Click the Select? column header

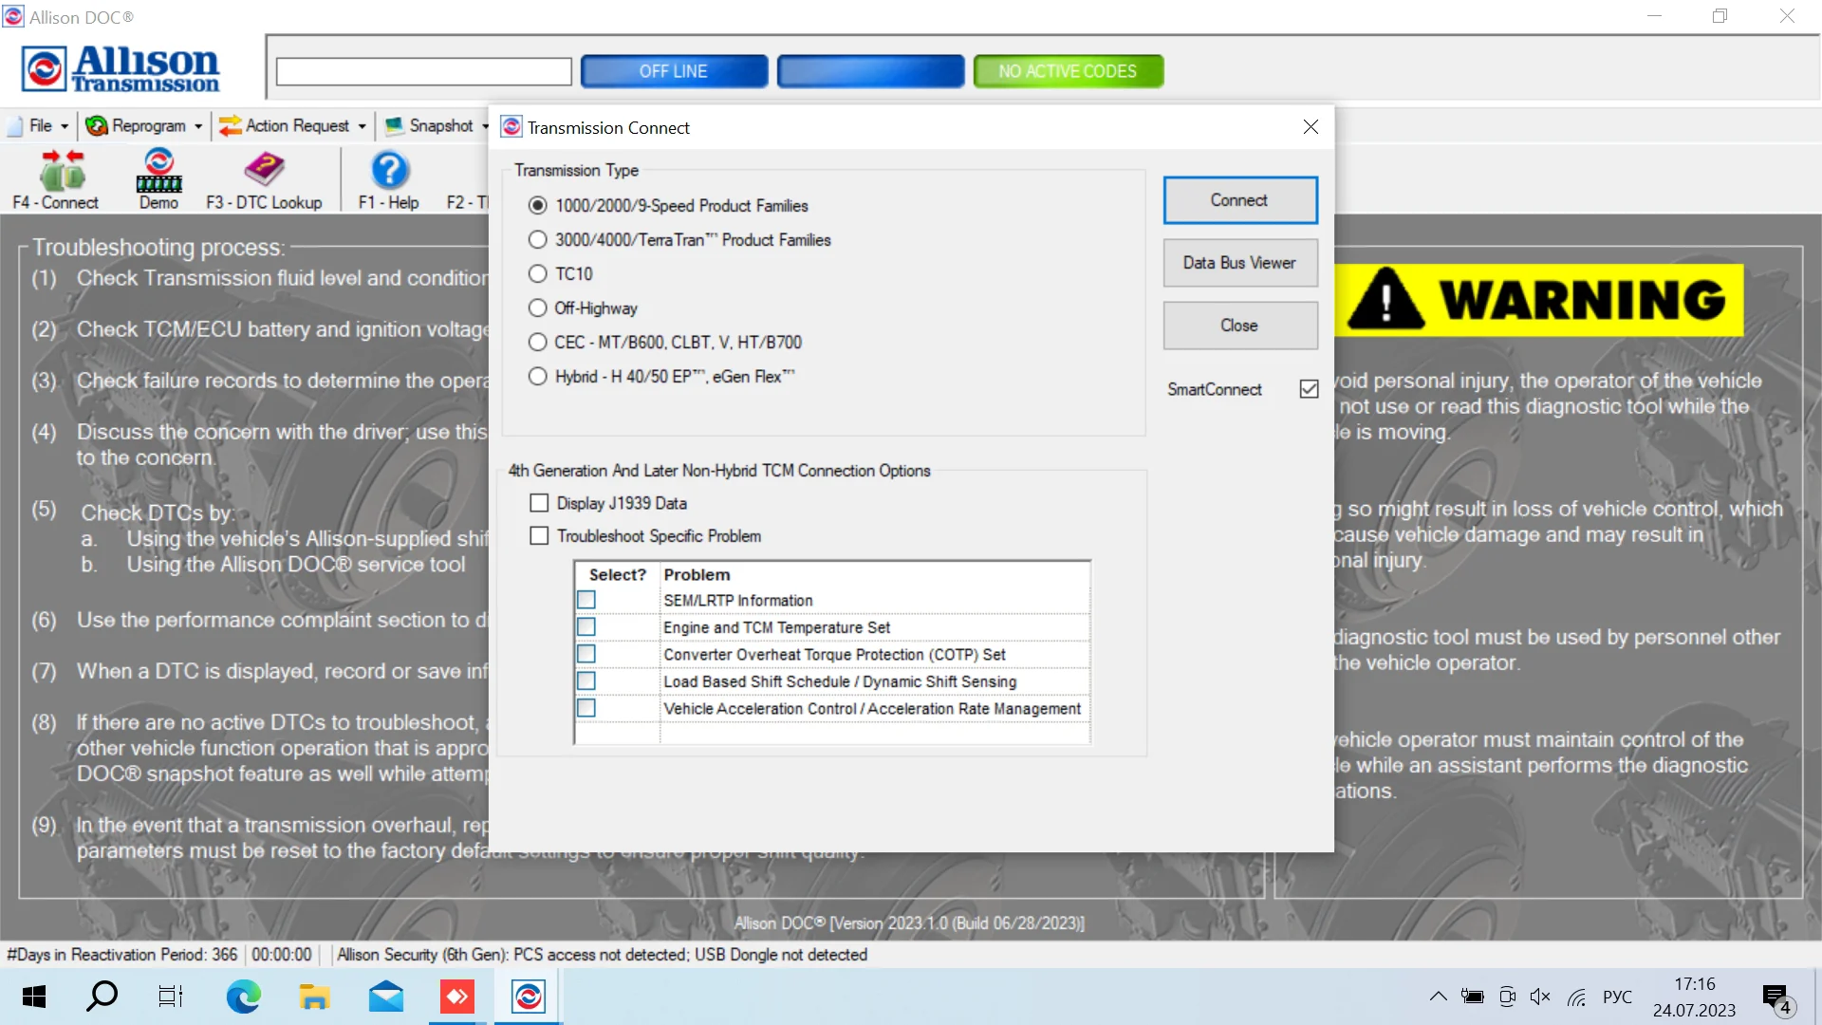pos(617,575)
